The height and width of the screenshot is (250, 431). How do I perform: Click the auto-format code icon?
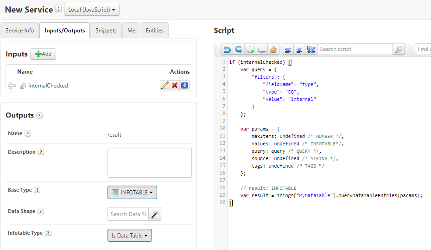311,49
